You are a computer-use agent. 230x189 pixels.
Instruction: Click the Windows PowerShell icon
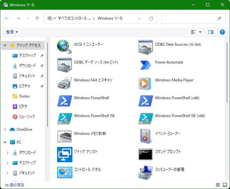click(65, 101)
